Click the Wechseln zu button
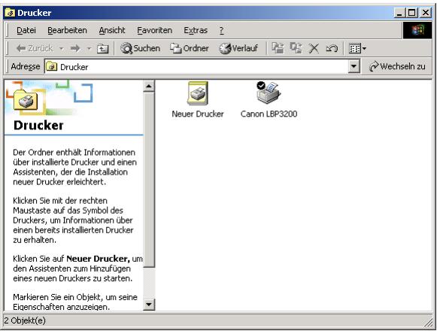Screen dimensions: 437x331 (x=397, y=66)
